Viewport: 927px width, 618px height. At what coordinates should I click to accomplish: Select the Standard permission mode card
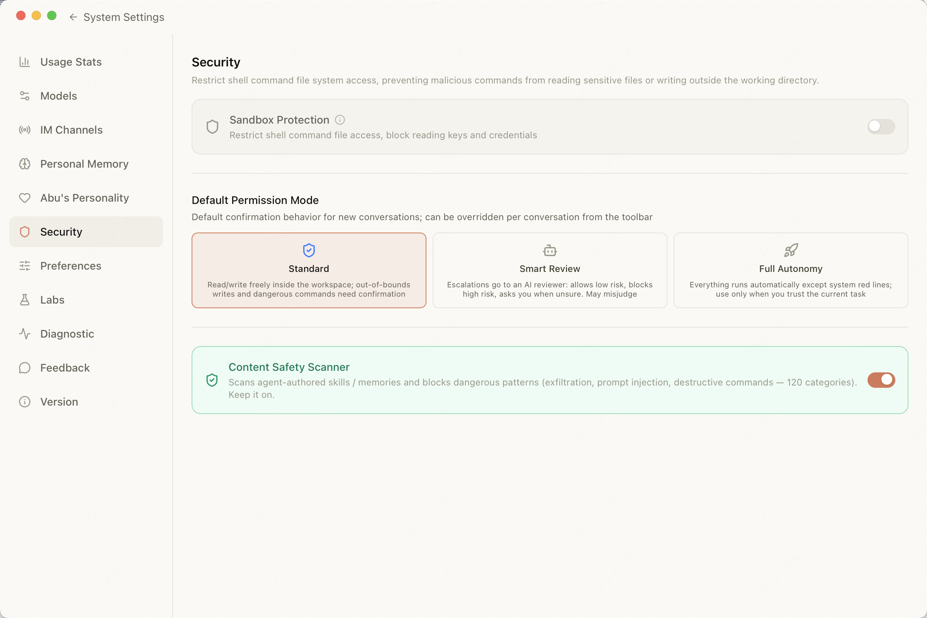tap(309, 270)
